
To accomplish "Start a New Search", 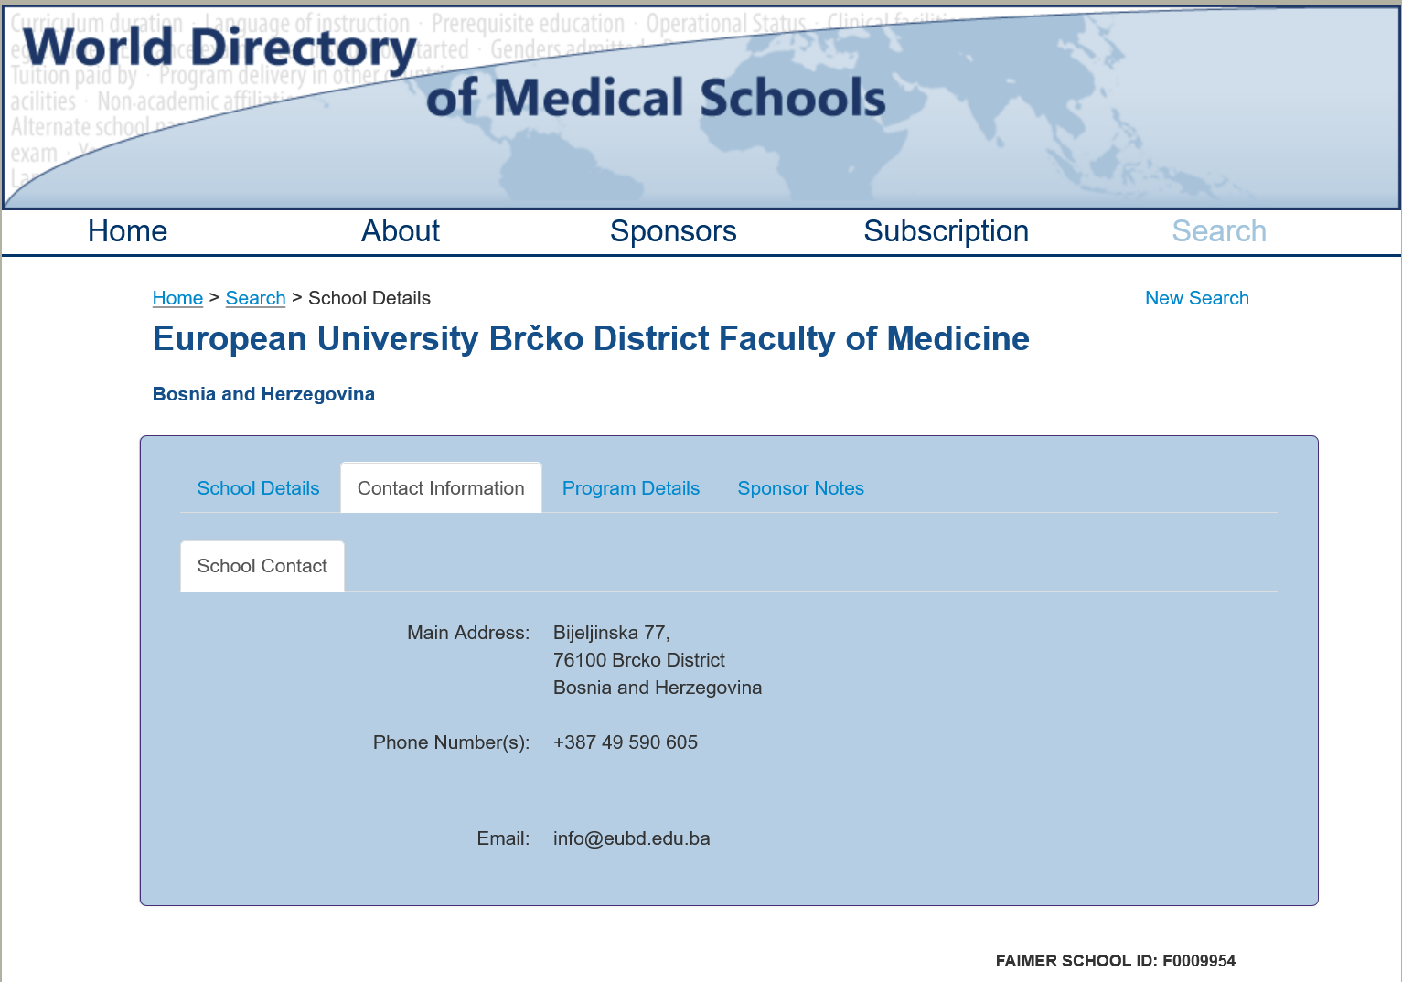I will [x=1197, y=298].
